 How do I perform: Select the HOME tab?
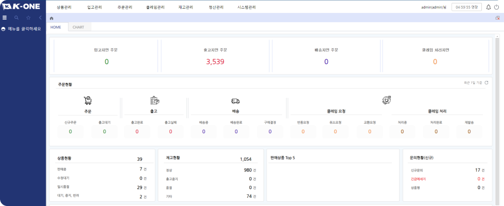(x=56, y=27)
